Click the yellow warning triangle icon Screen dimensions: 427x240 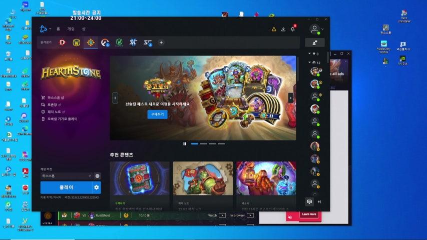(274, 29)
